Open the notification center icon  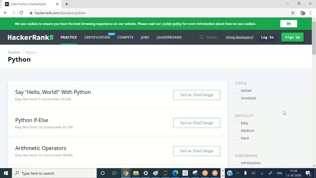tap(308, 173)
